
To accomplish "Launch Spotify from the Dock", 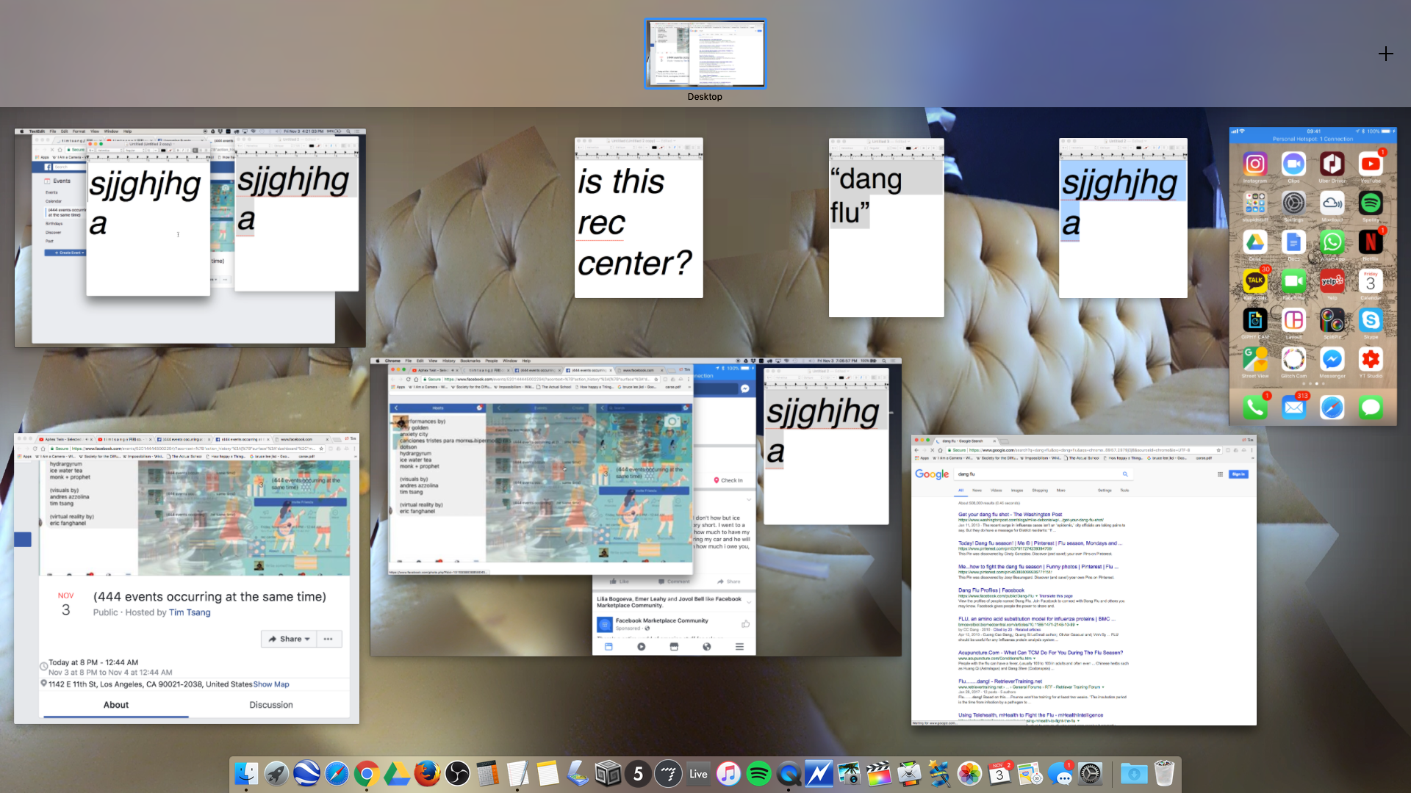I will coord(758,773).
